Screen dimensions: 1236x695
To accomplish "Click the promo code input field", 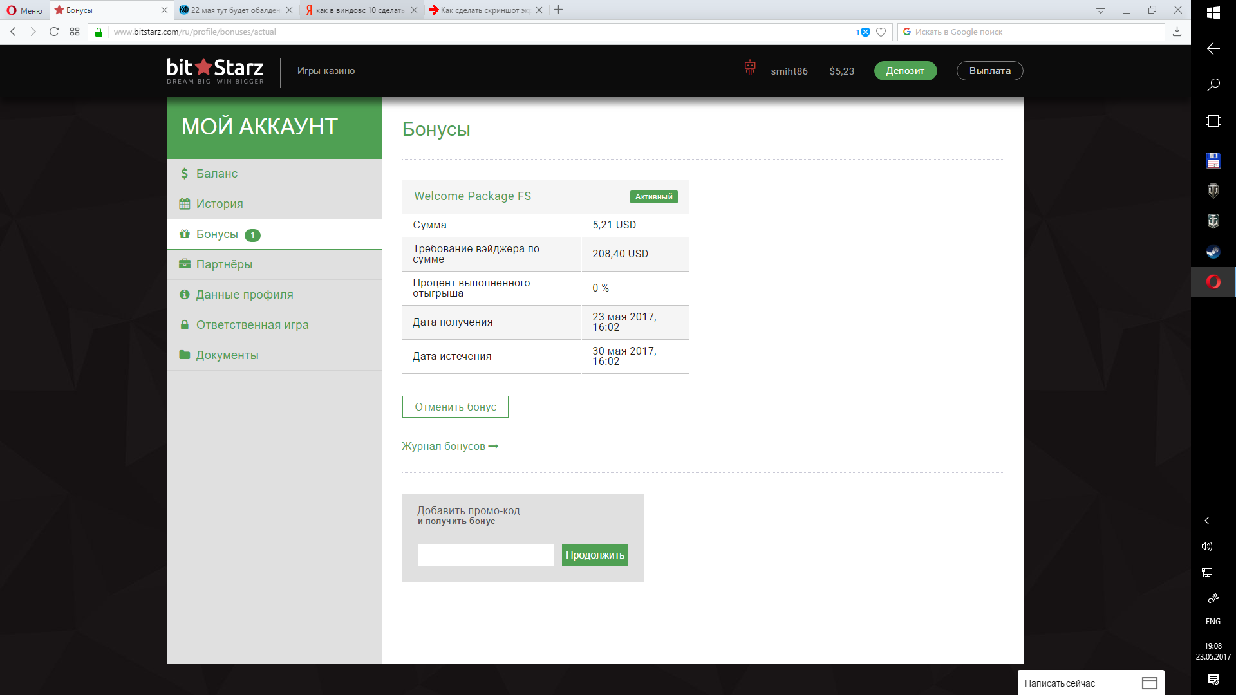I will tap(485, 555).
